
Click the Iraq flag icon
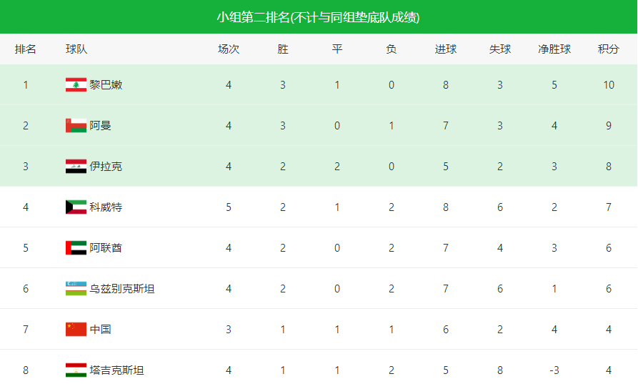click(75, 167)
